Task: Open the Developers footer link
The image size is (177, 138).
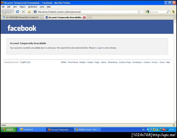Action: 137,62
